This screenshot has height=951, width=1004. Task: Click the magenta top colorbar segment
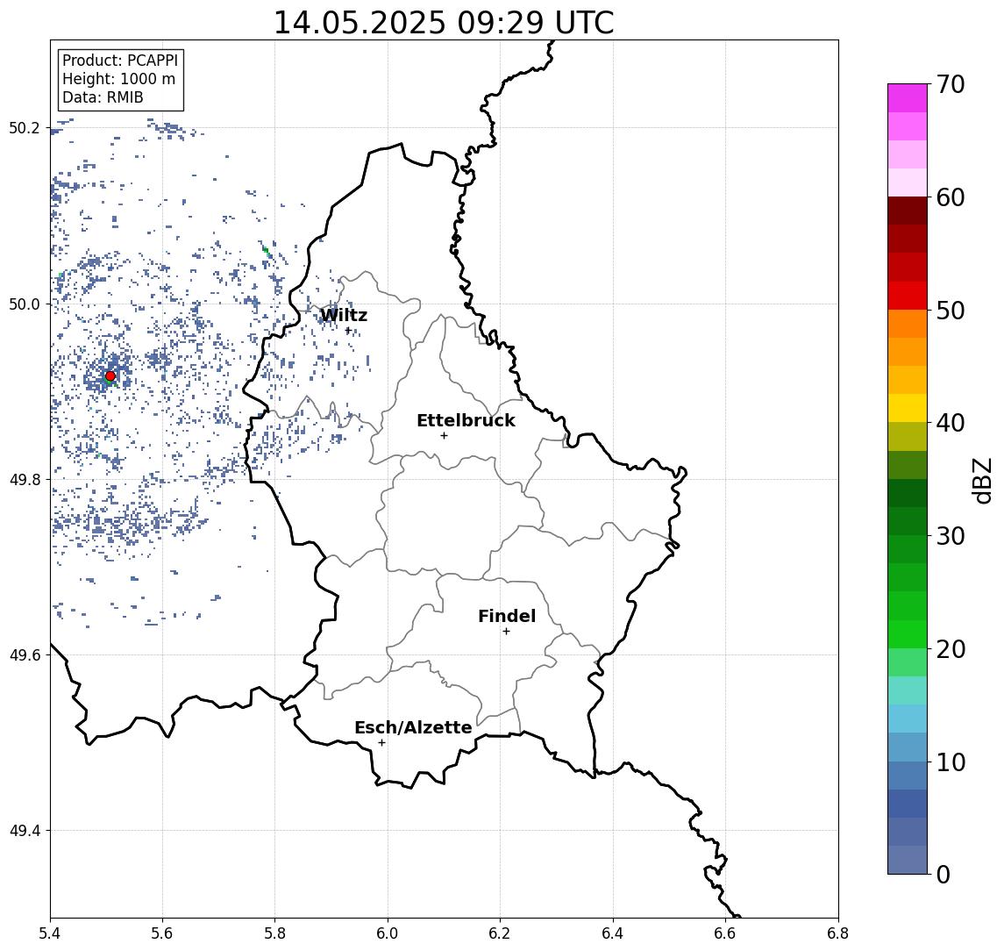(x=908, y=98)
